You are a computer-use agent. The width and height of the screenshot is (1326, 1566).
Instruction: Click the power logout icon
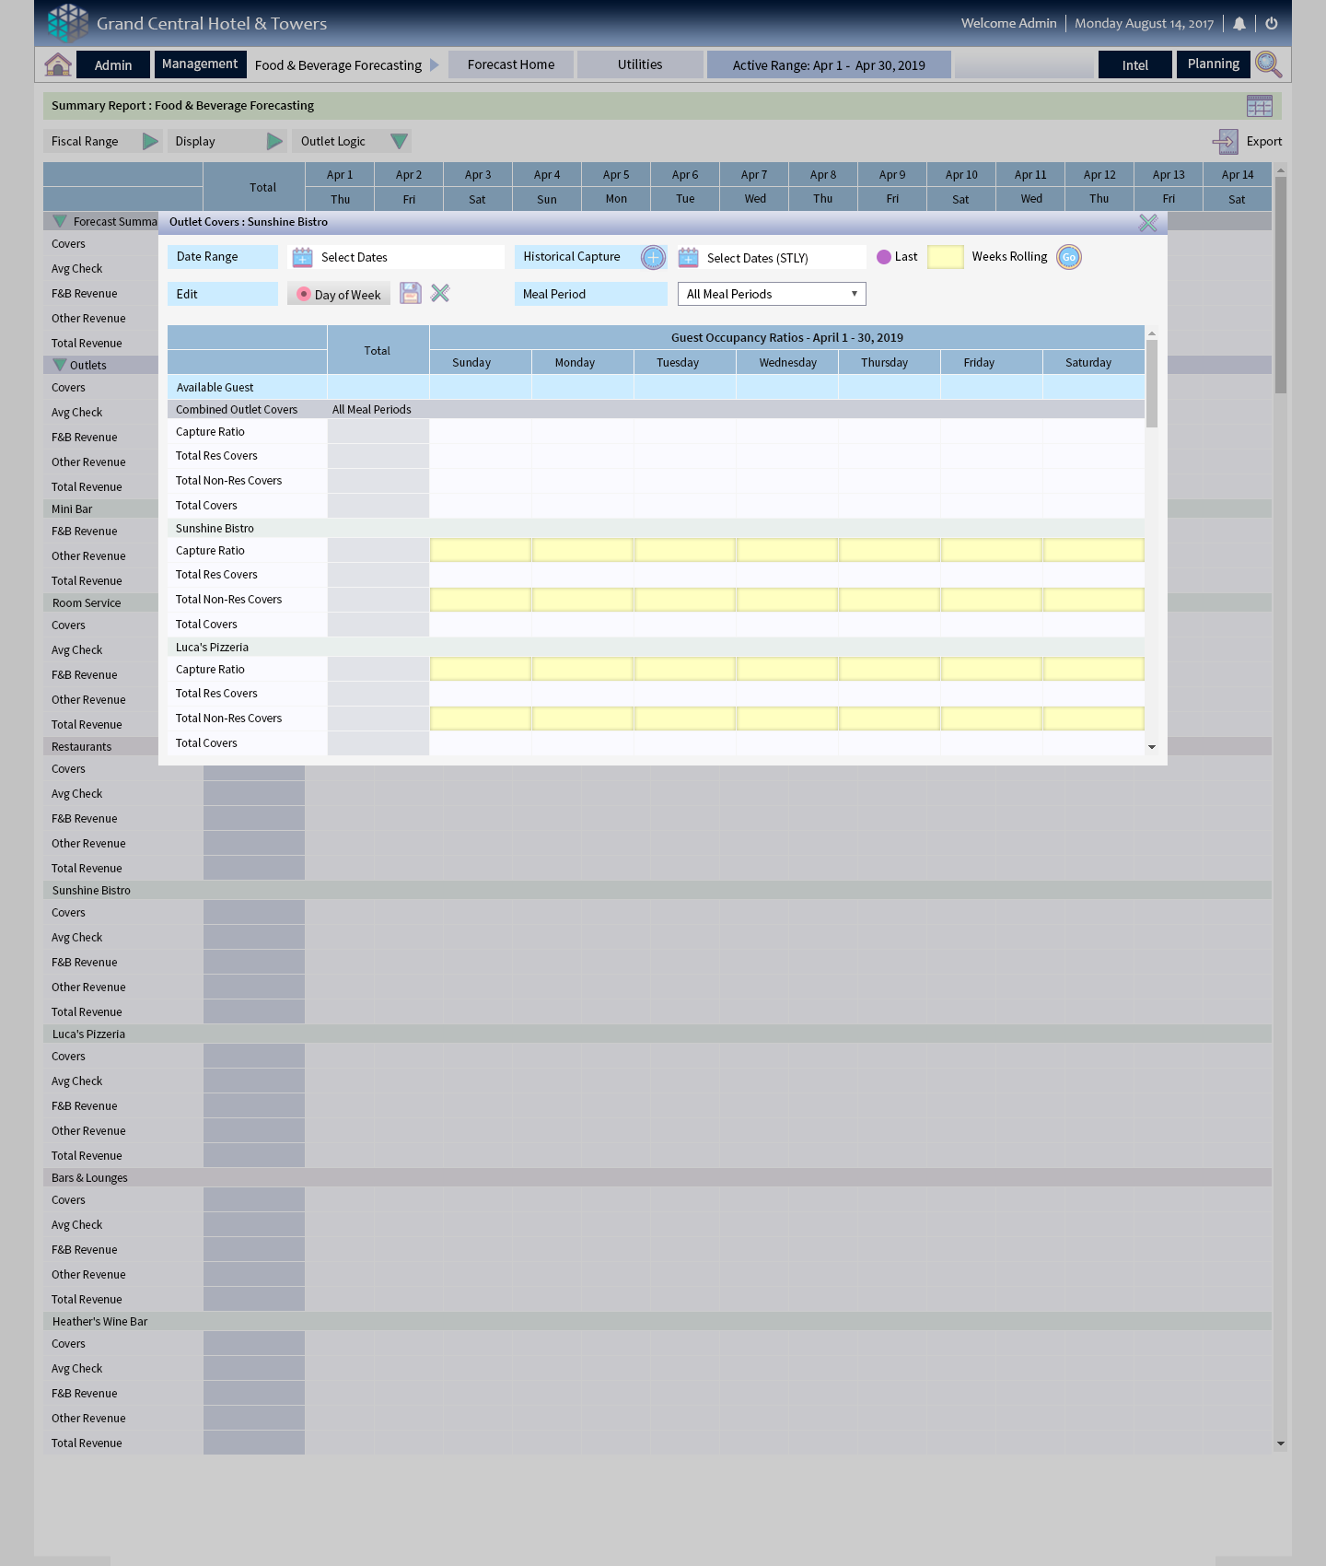pyautogui.click(x=1272, y=24)
